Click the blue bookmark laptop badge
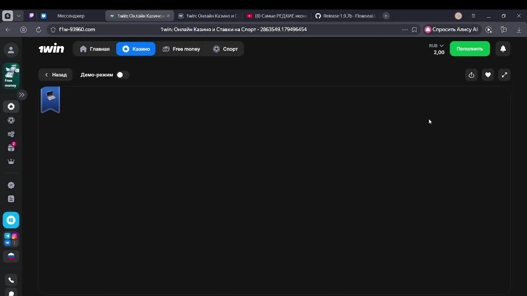Image resolution: width=527 pixels, height=296 pixels. pyautogui.click(x=51, y=99)
